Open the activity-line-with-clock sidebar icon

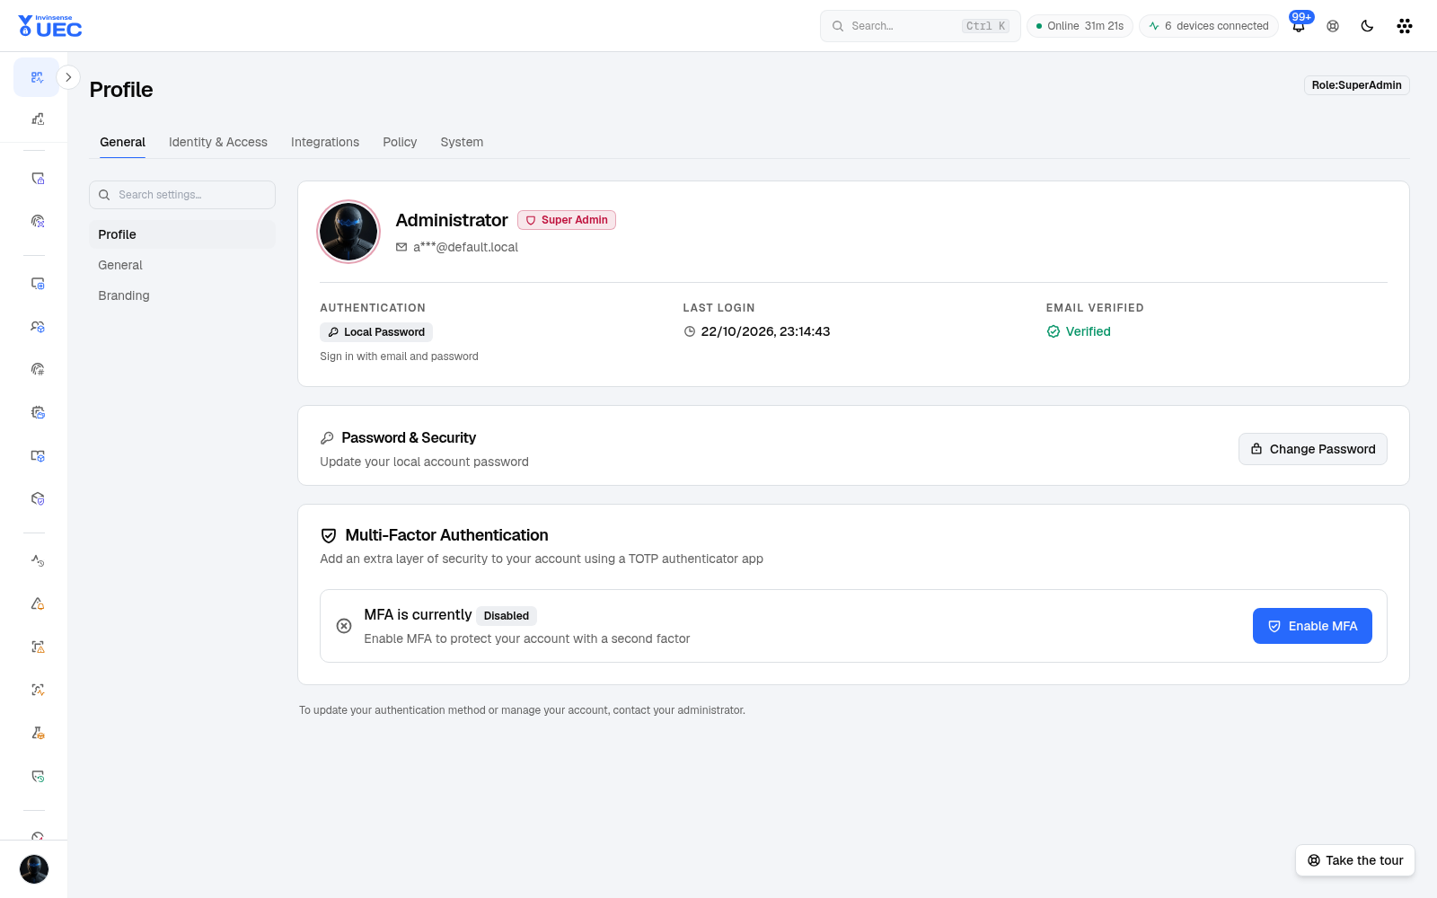pos(38,560)
